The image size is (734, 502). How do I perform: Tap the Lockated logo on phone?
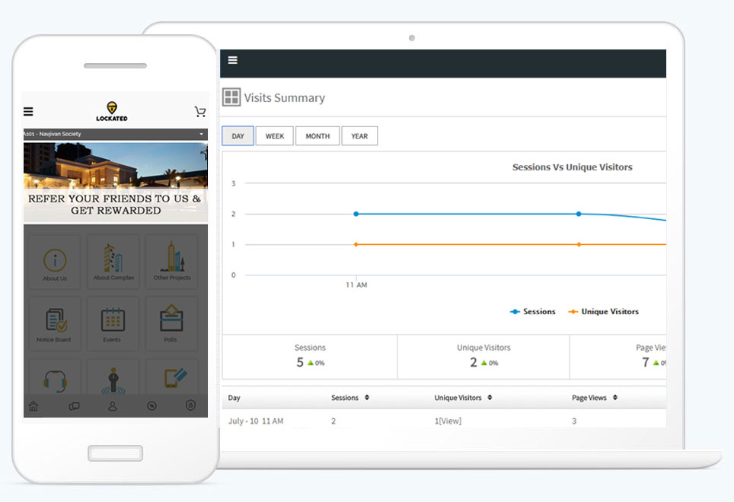(x=112, y=111)
